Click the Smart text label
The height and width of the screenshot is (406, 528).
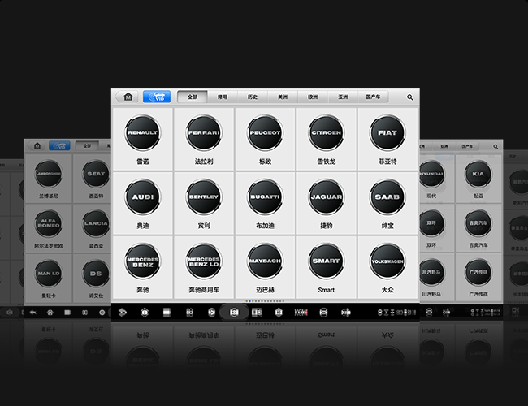[x=326, y=290]
